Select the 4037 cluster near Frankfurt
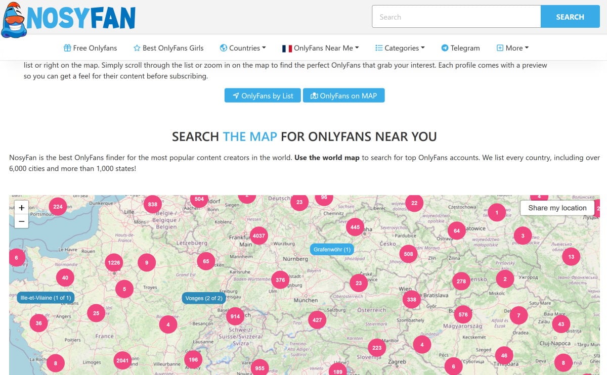607x375 pixels. [x=258, y=236]
